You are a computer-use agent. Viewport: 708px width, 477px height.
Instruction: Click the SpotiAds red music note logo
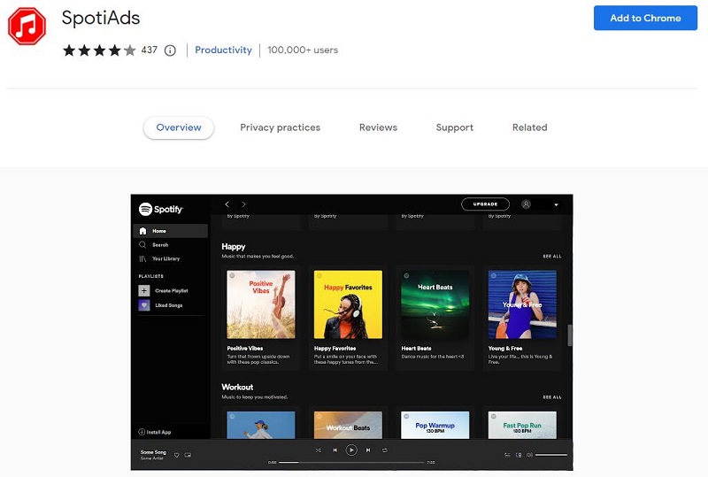coord(27,27)
